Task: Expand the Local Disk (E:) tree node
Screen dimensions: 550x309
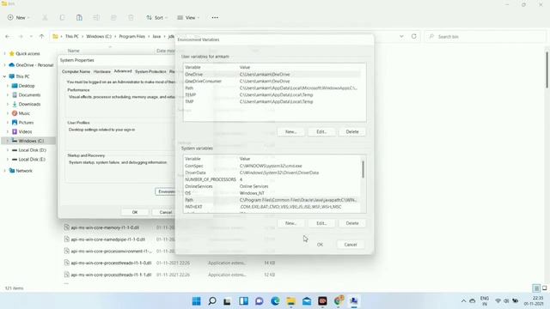Action: (x=8, y=160)
